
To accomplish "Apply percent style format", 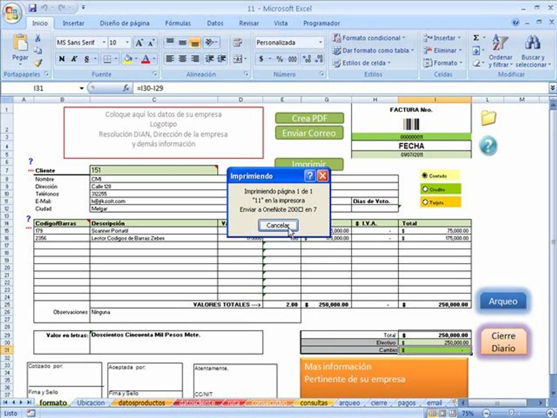I will point(280,59).
